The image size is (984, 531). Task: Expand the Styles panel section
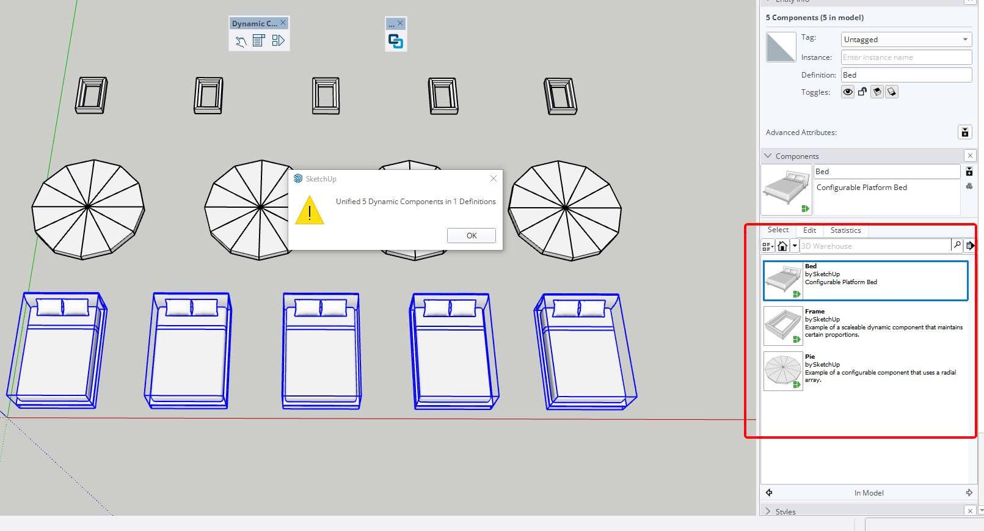pos(768,511)
